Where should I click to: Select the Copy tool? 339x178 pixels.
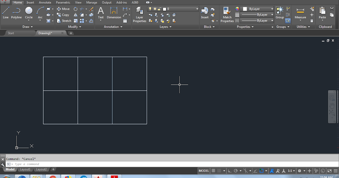pos(63,15)
